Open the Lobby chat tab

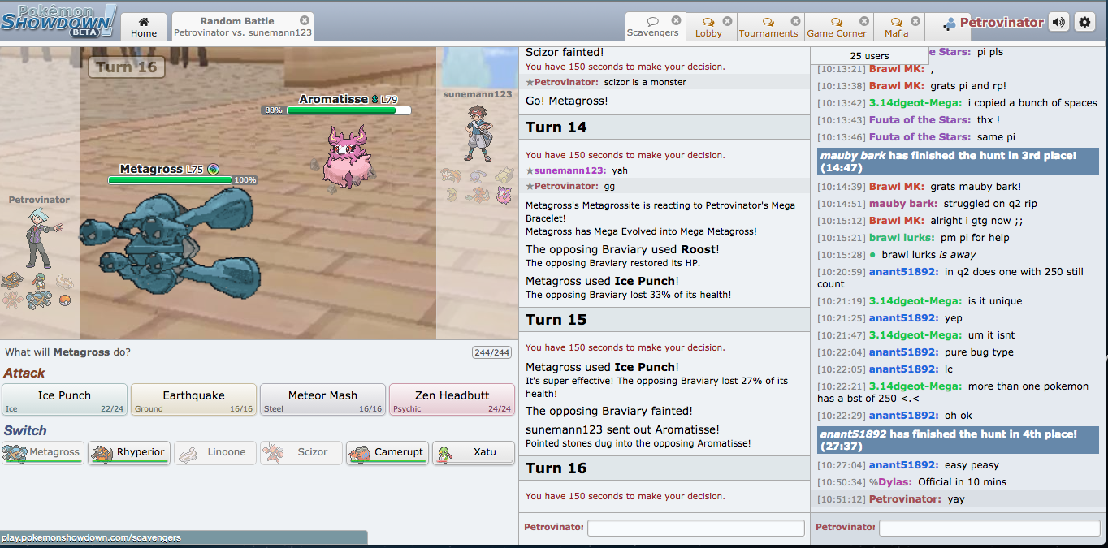[708, 27]
